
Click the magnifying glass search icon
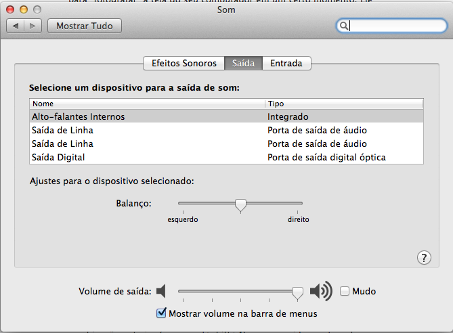click(x=344, y=26)
